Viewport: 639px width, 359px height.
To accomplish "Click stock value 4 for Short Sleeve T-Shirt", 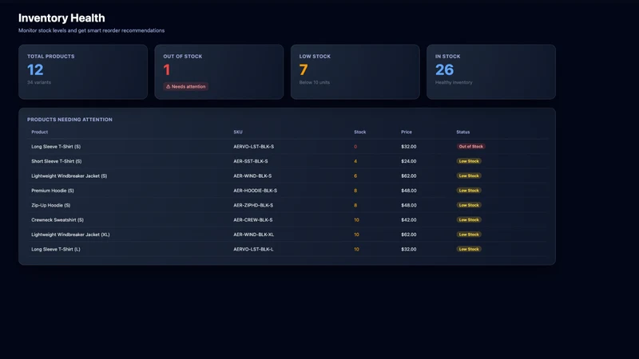I will 355,161.
